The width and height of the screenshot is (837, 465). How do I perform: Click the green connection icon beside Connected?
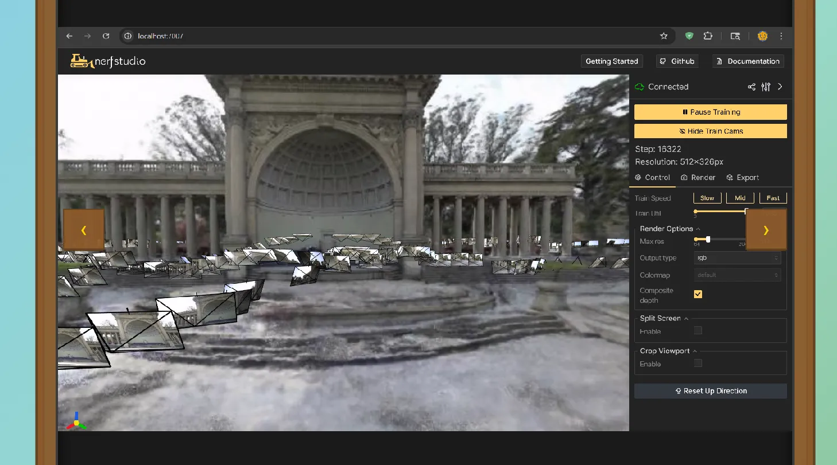pyautogui.click(x=639, y=86)
